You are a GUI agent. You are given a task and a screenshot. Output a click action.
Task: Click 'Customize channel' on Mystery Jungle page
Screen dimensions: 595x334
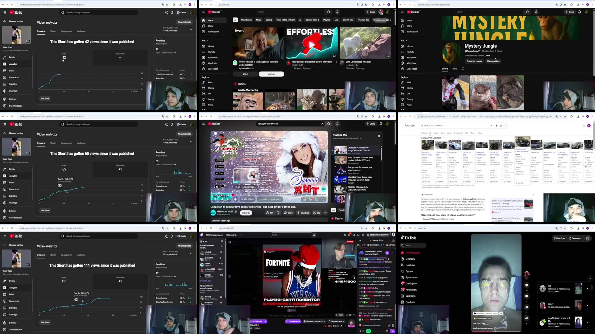tap(474, 61)
